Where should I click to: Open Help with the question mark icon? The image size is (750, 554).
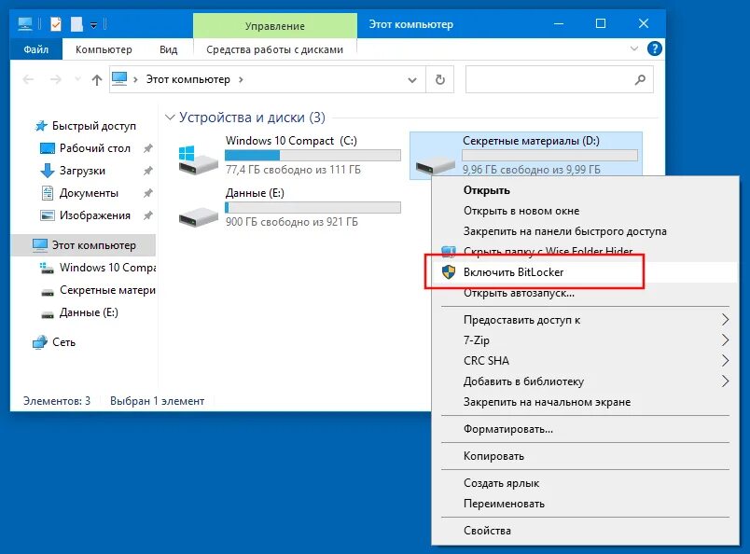[654, 48]
